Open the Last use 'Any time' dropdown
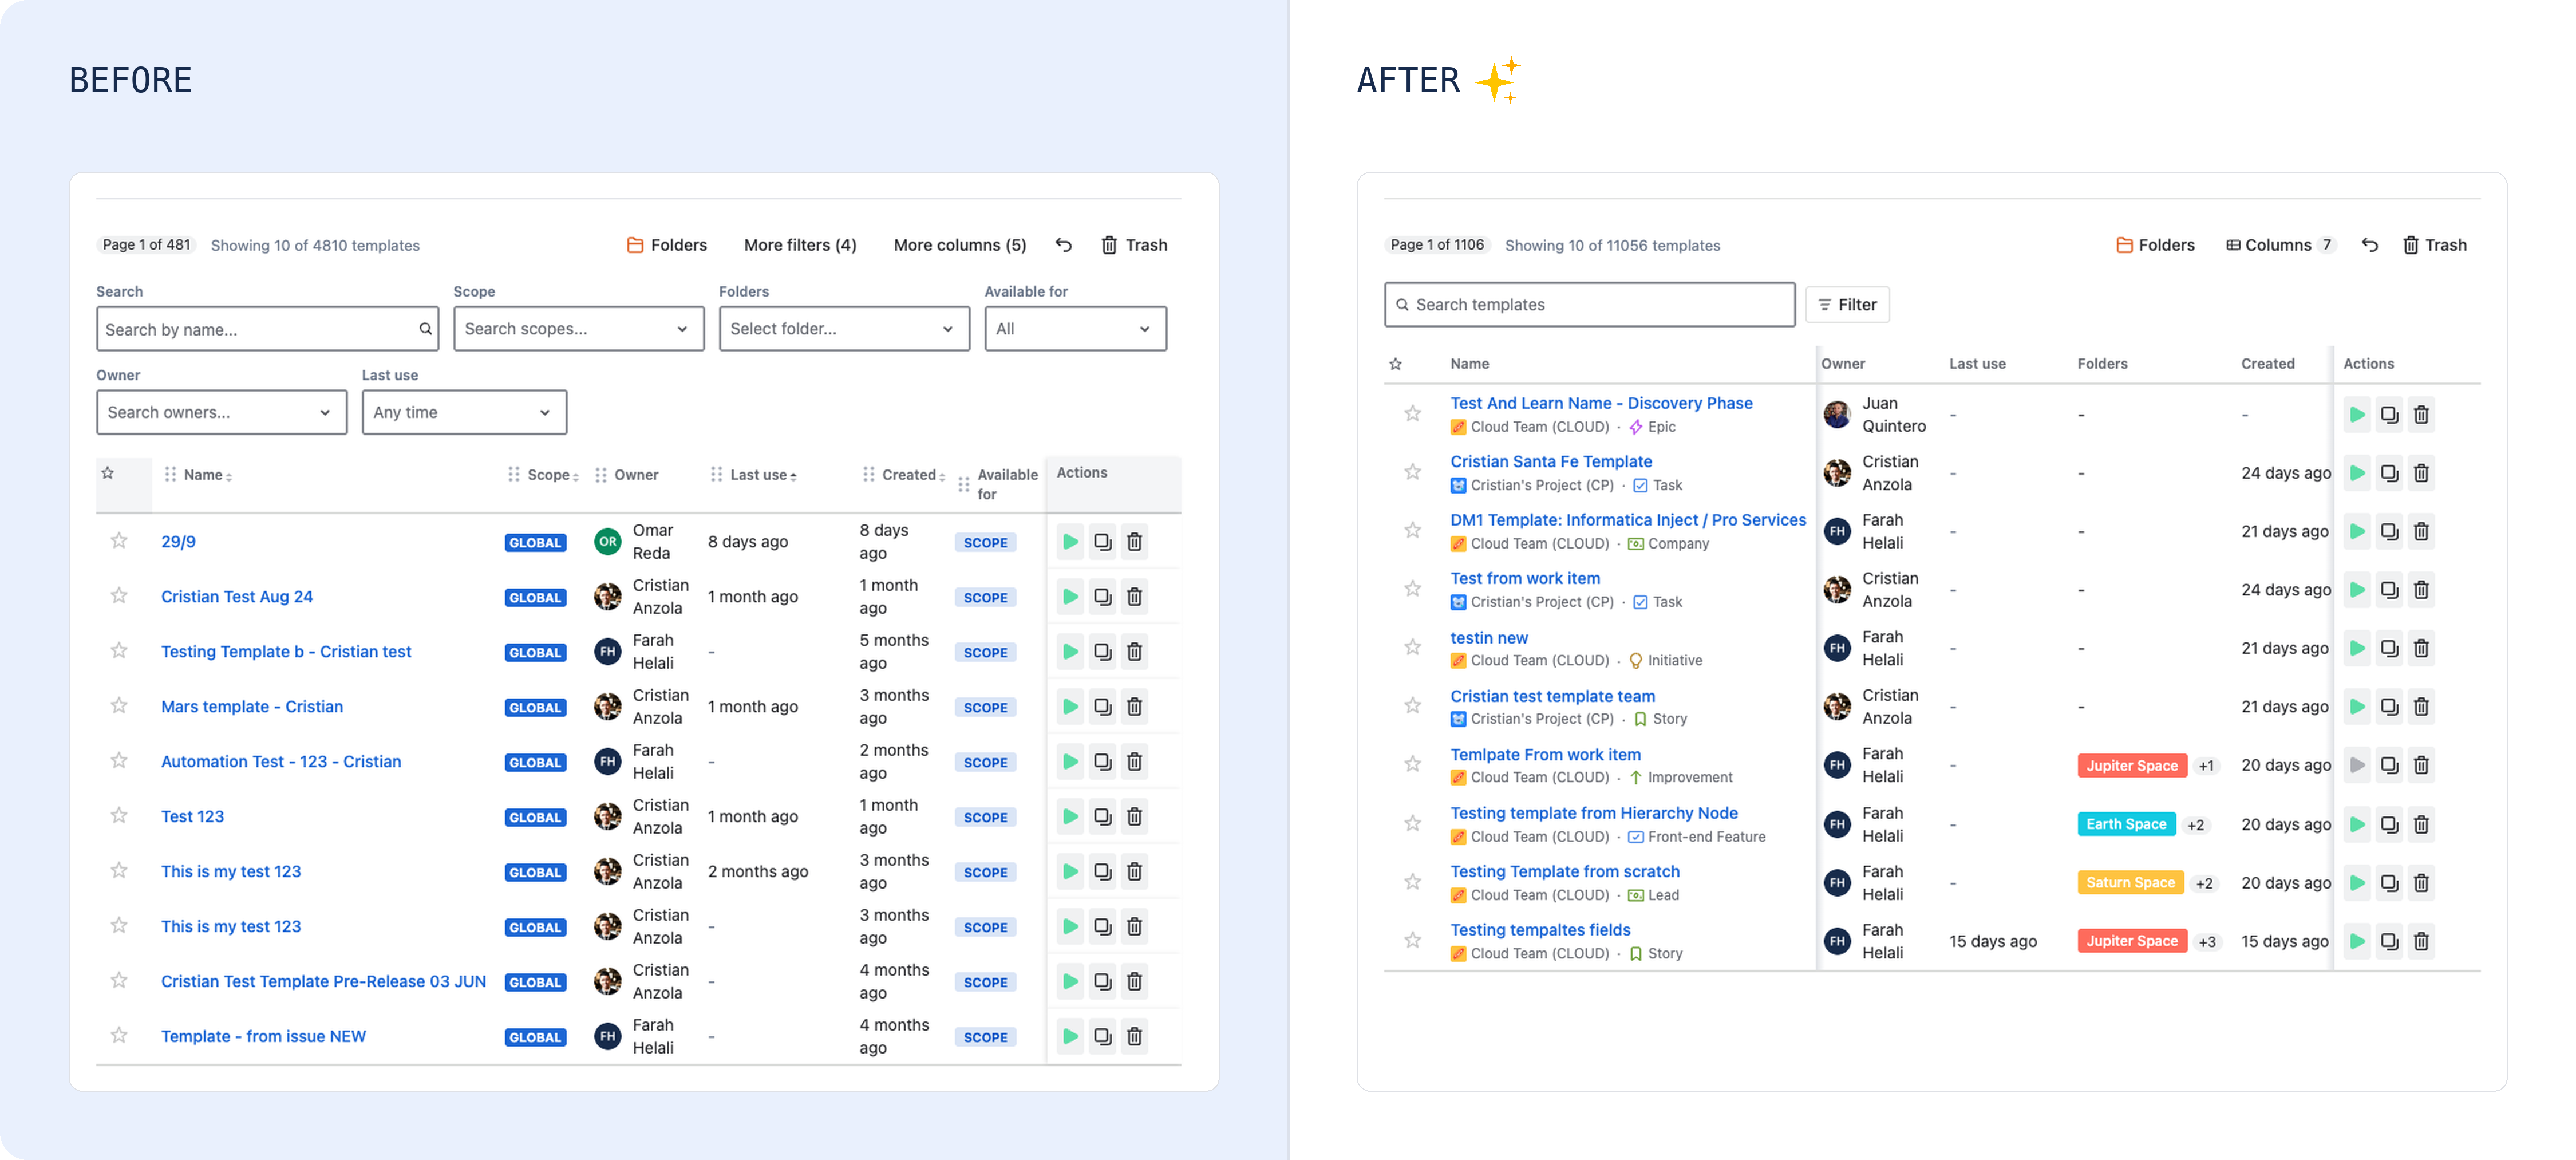This screenshot has width=2576, height=1160. click(x=464, y=413)
